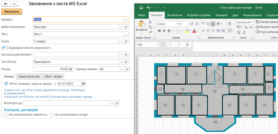
Task: Enable Не контролювати зайнятість checkbox
Action: click(x=6, y=115)
